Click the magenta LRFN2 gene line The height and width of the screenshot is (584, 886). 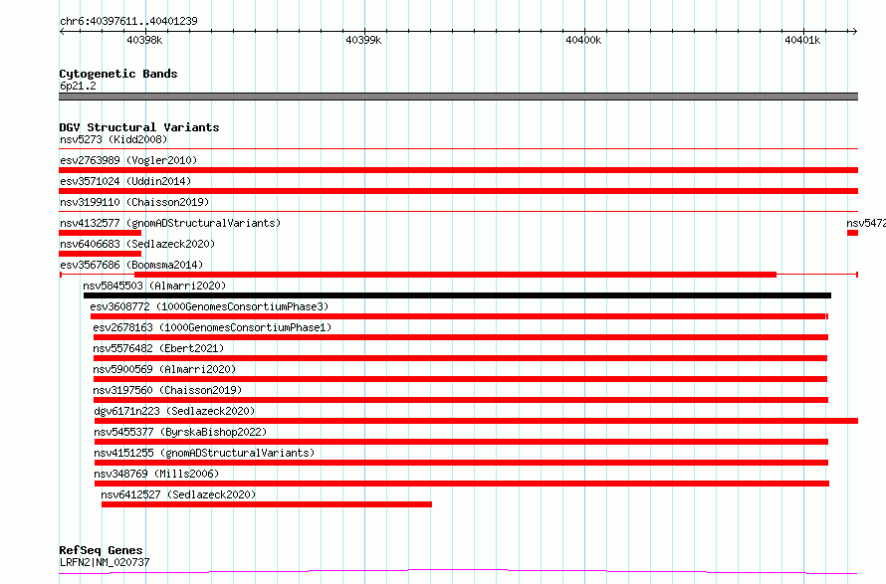tap(458, 572)
